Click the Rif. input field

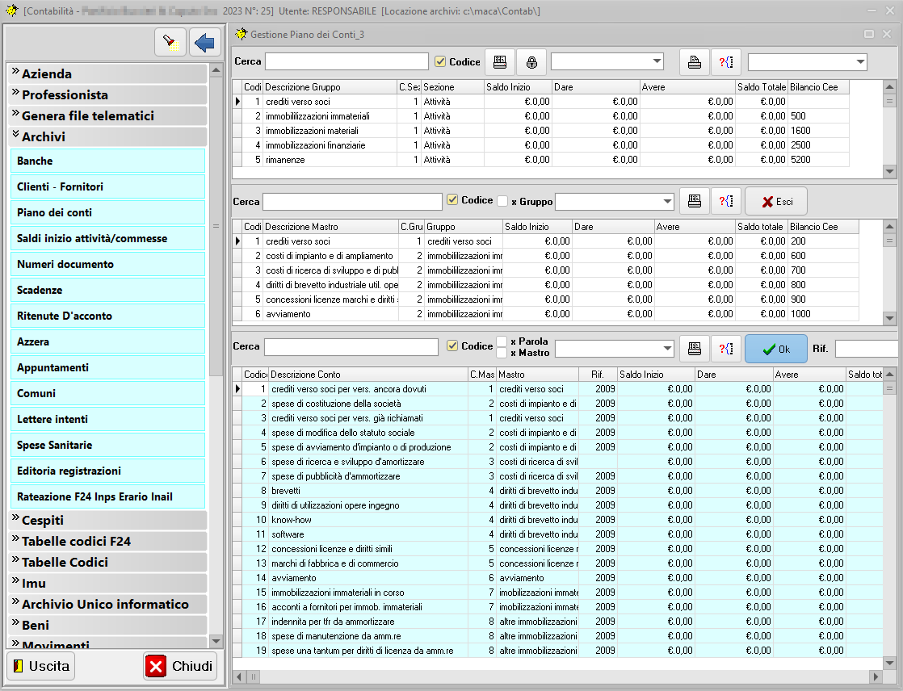(x=868, y=348)
